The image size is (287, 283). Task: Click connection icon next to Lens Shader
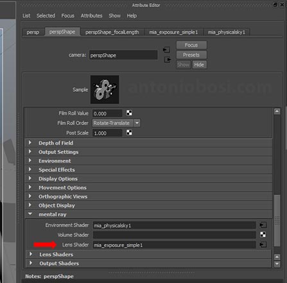pyautogui.click(x=263, y=244)
